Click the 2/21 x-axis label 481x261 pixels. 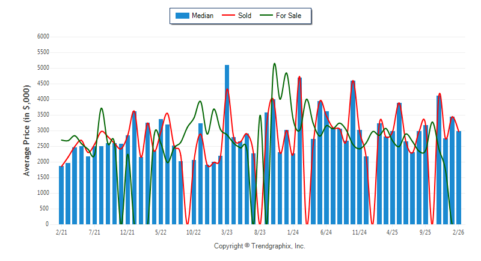[61, 232]
